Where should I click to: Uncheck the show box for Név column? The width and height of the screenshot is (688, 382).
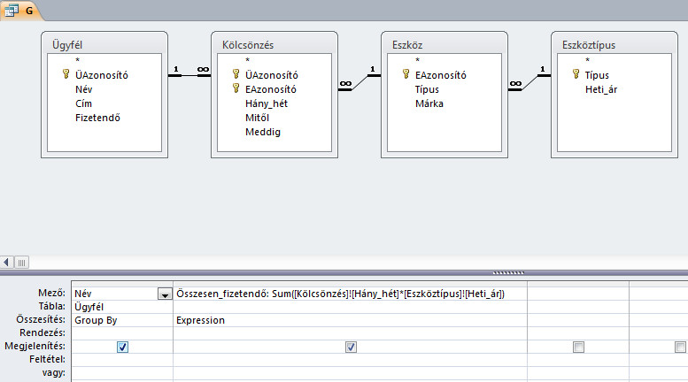(122, 348)
